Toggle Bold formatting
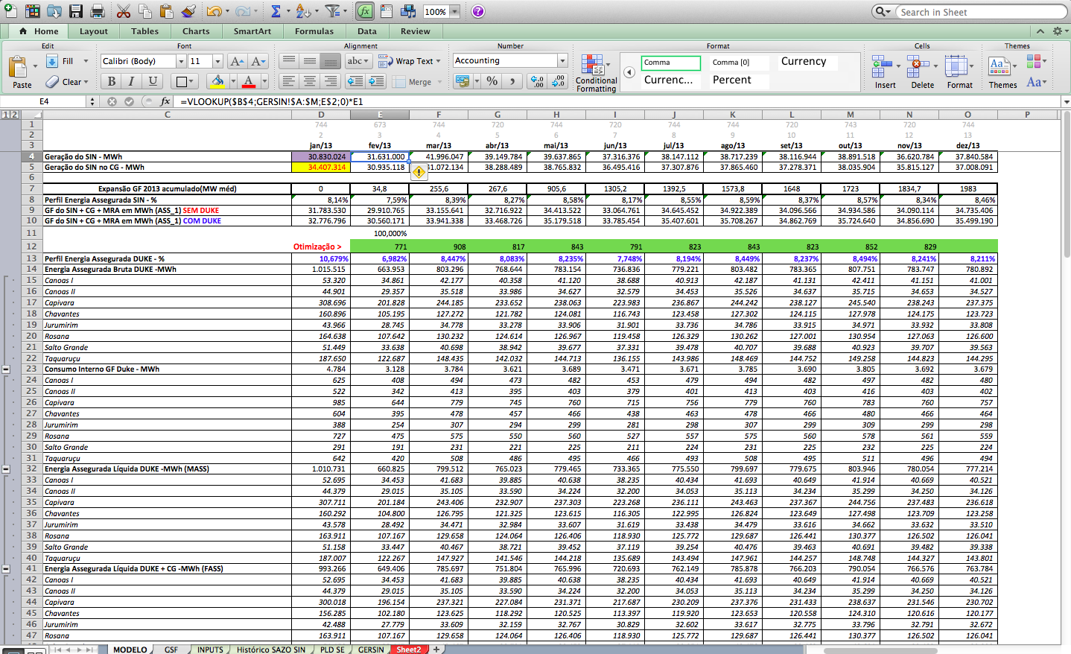This screenshot has width=1071, height=654. 112,81
